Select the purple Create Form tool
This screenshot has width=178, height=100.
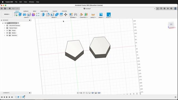[33, 14]
